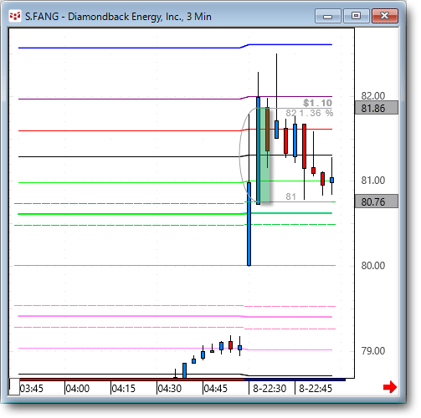
Task: Click the window title S.FANG - Diamondback Energy
Action: (118, 17)
